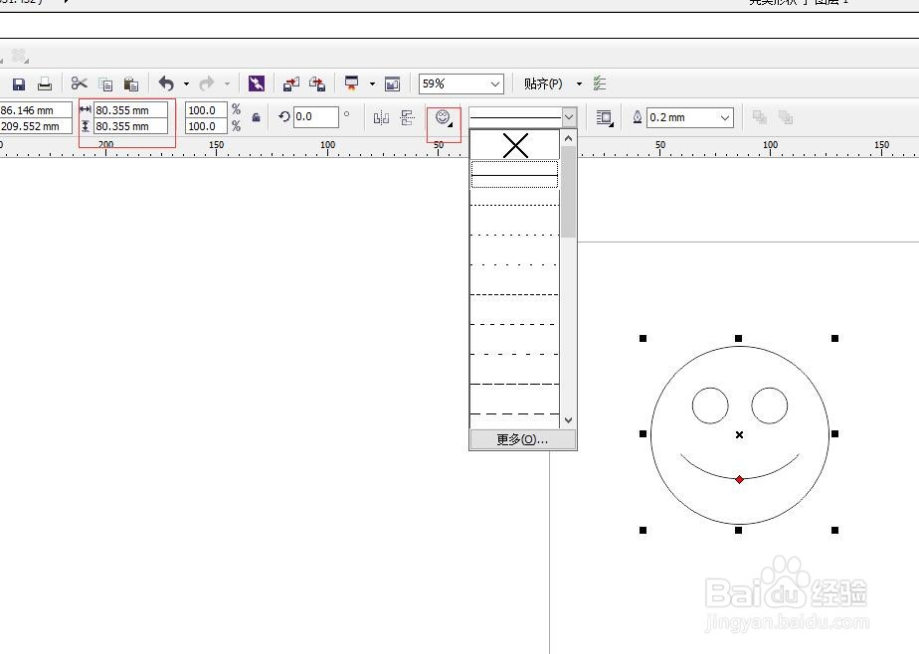The image size is (919, 654).
Task: Choose the fourth short dash line style
Action: coord(514,294)
